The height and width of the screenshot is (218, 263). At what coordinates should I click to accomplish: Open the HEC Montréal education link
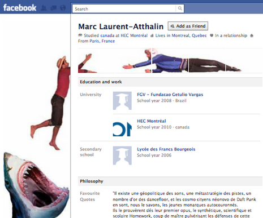pos(152,121)
